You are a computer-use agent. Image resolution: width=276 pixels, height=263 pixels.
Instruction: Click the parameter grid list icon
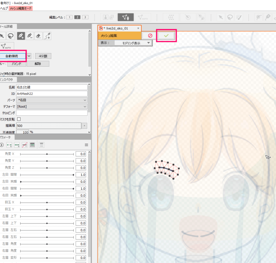point(41,145)
